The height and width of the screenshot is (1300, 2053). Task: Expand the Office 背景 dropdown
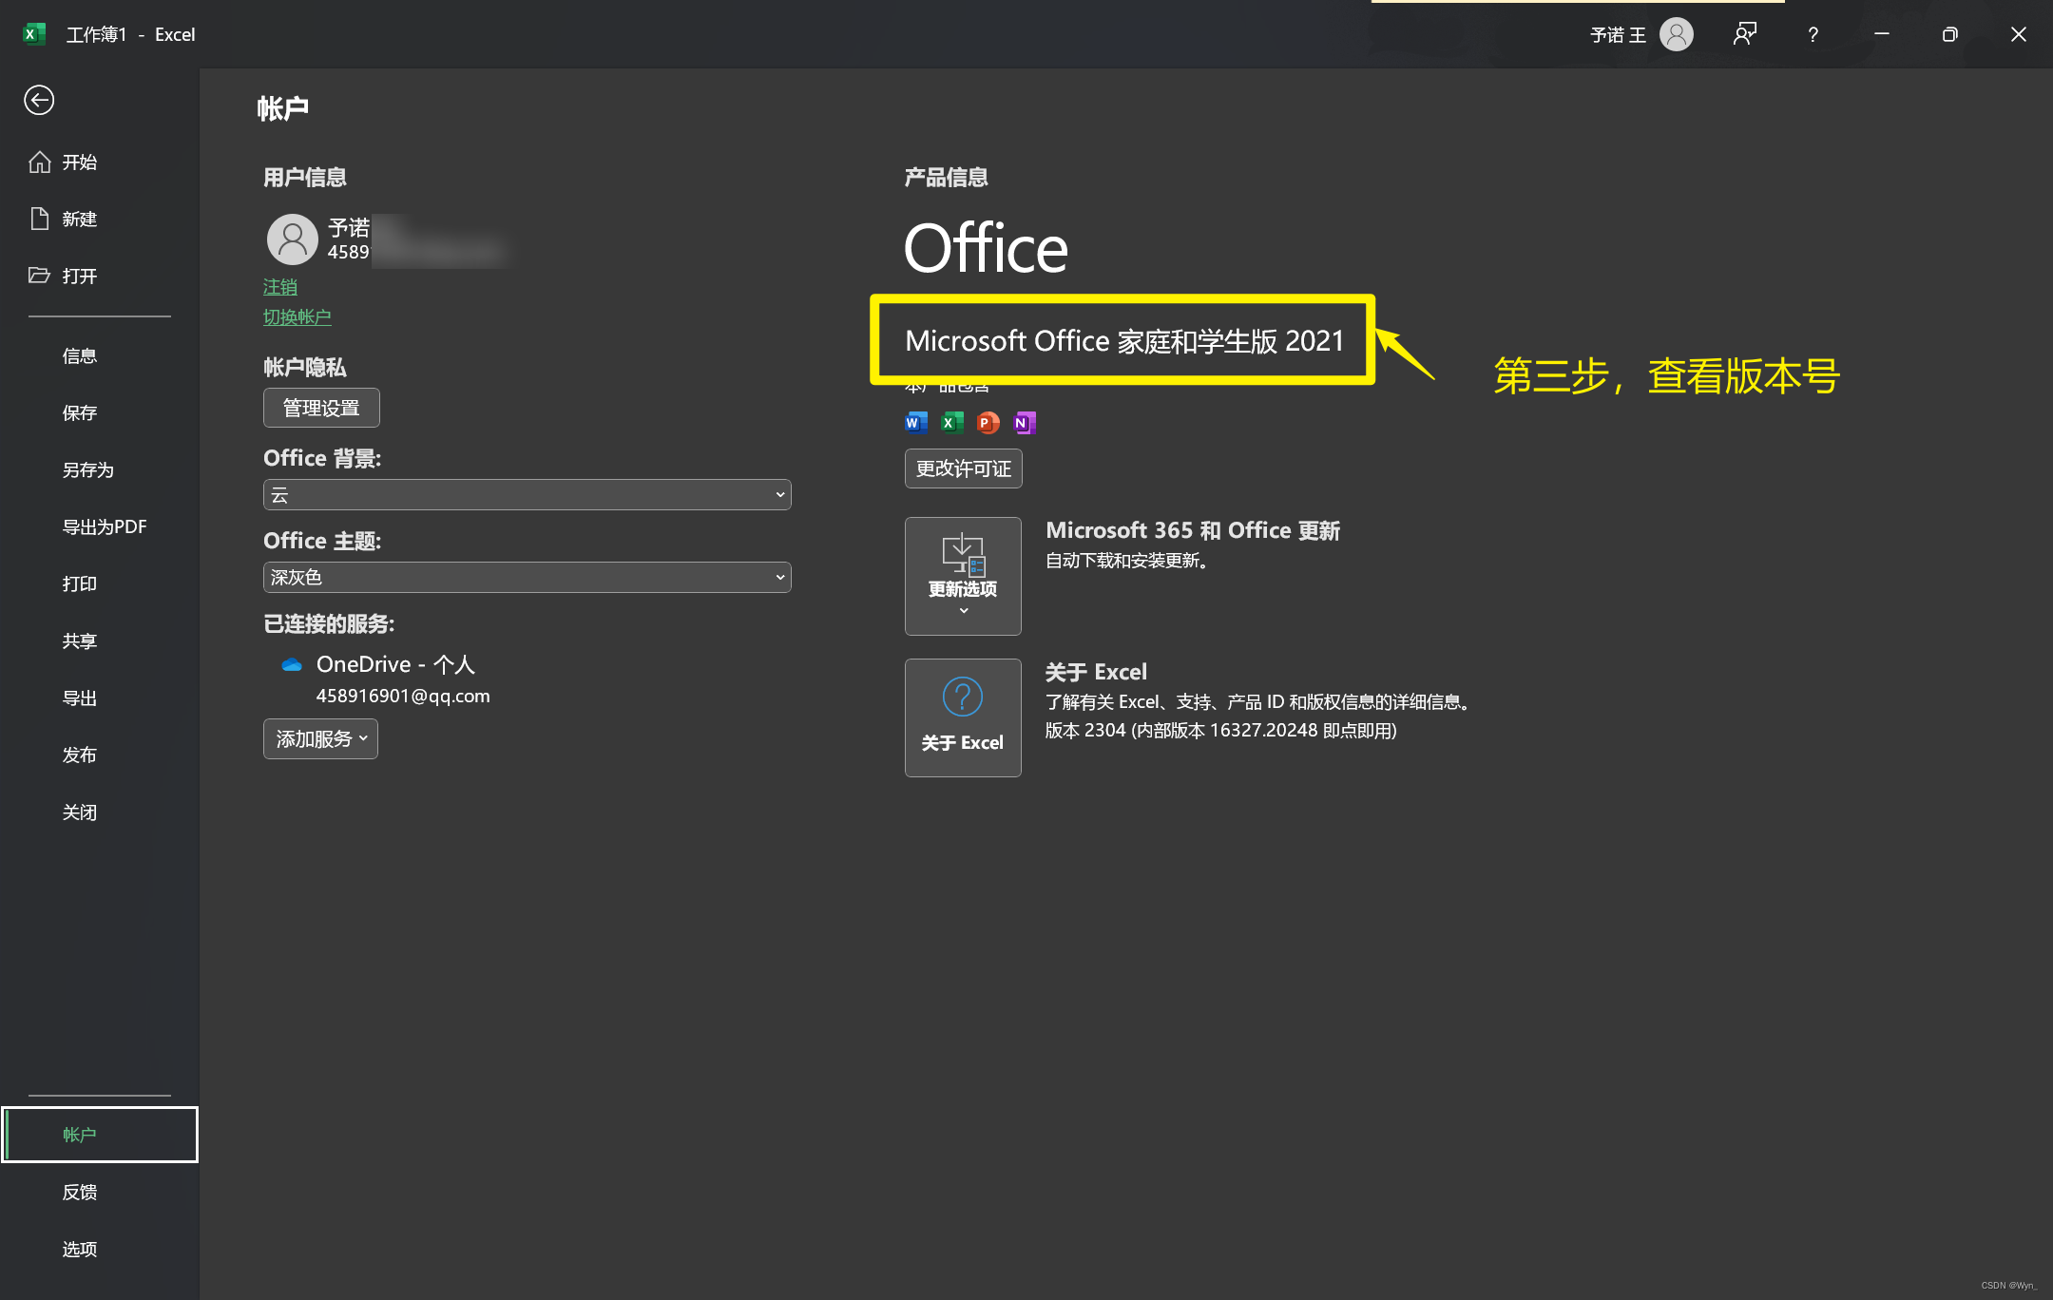(x=527, y=495)
